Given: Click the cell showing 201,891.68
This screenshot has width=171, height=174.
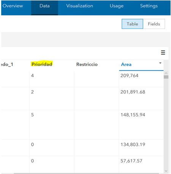Looking at the screenshot, I should [141, 98].
